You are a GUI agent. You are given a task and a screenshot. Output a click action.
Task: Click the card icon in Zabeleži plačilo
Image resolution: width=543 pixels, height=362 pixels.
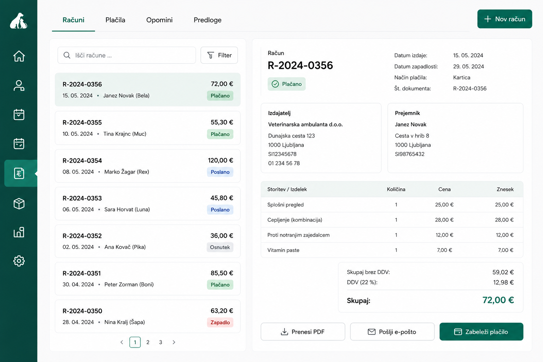click(458, 332)
